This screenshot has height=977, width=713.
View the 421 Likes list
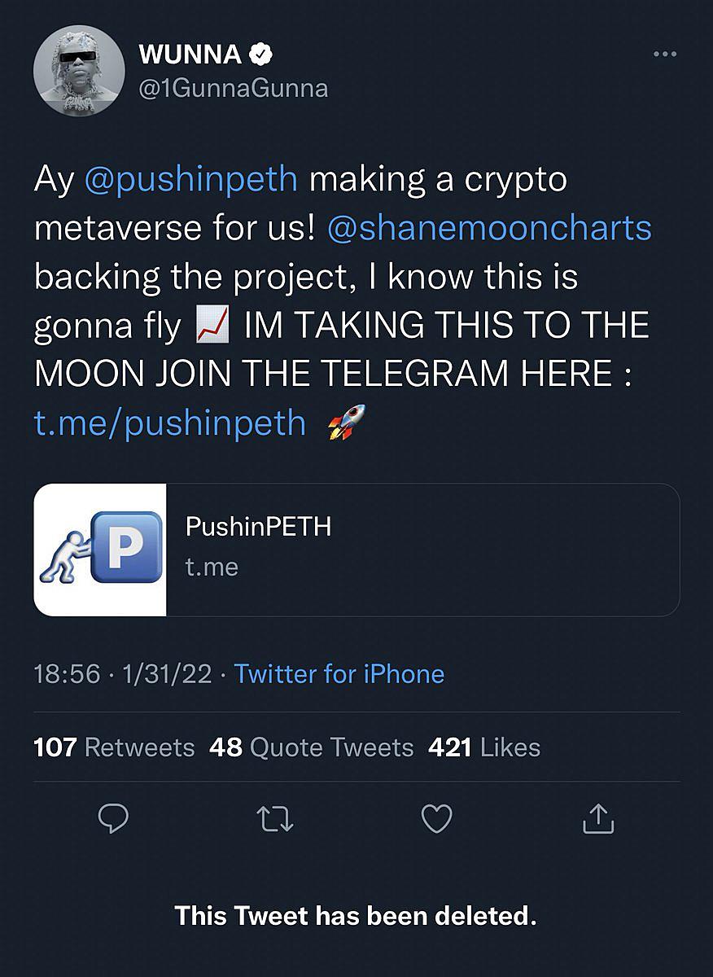484,747
